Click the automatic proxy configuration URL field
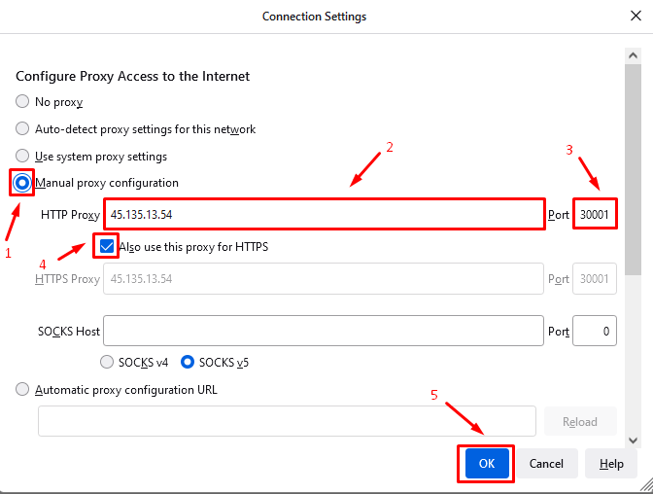653x494 pixels. [x=287, y=421]
